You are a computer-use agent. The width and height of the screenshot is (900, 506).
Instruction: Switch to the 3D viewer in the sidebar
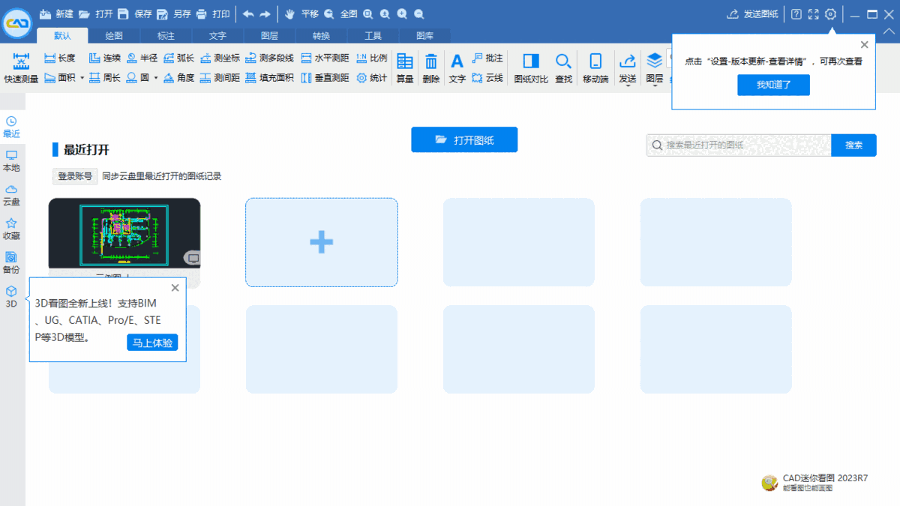click(11, 296)
